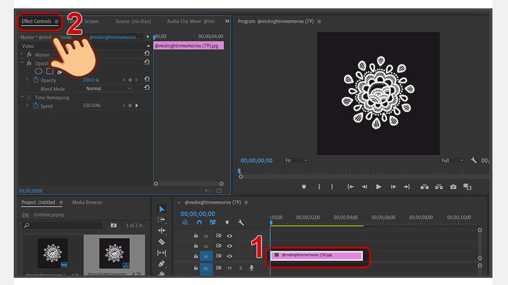This screenshot has height=285, width=508.
Task: Switch to Effect Controls tab
Action: click(36, 21)
